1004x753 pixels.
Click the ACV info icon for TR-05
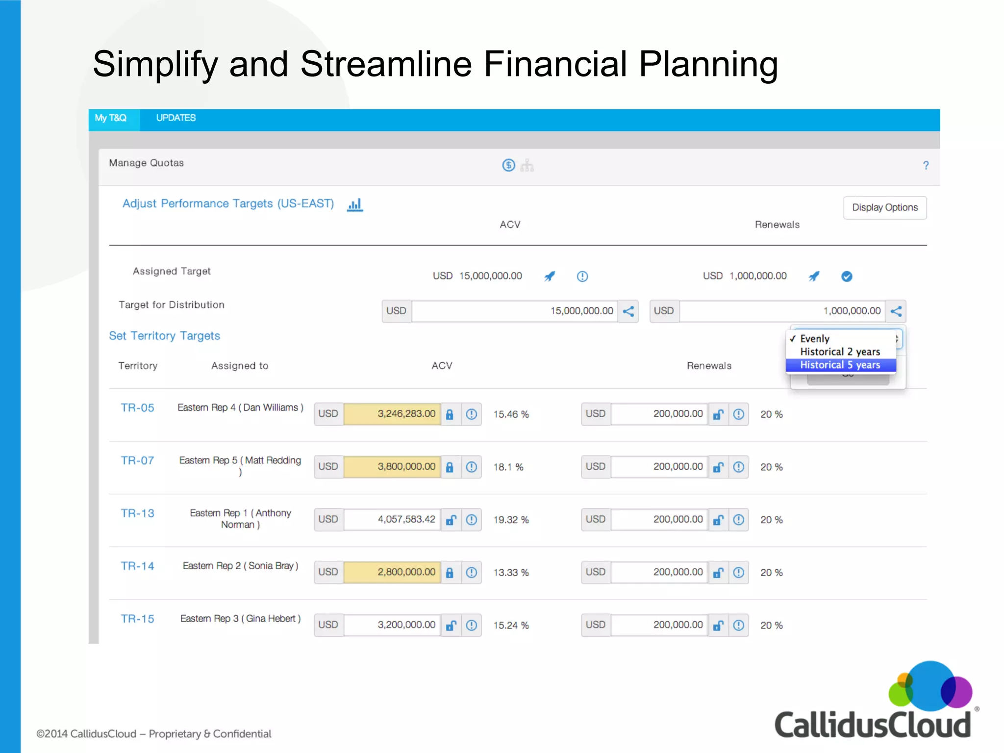point(471,414)
